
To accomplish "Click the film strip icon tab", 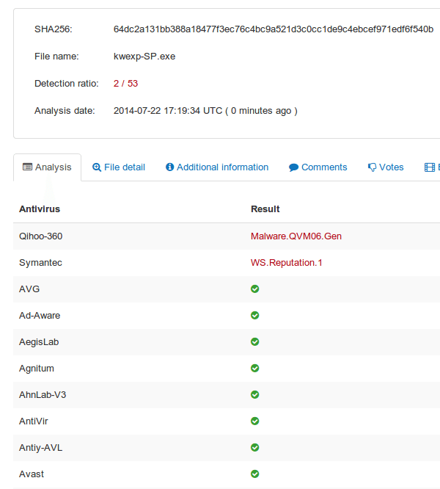I will [x=430, y=167].
